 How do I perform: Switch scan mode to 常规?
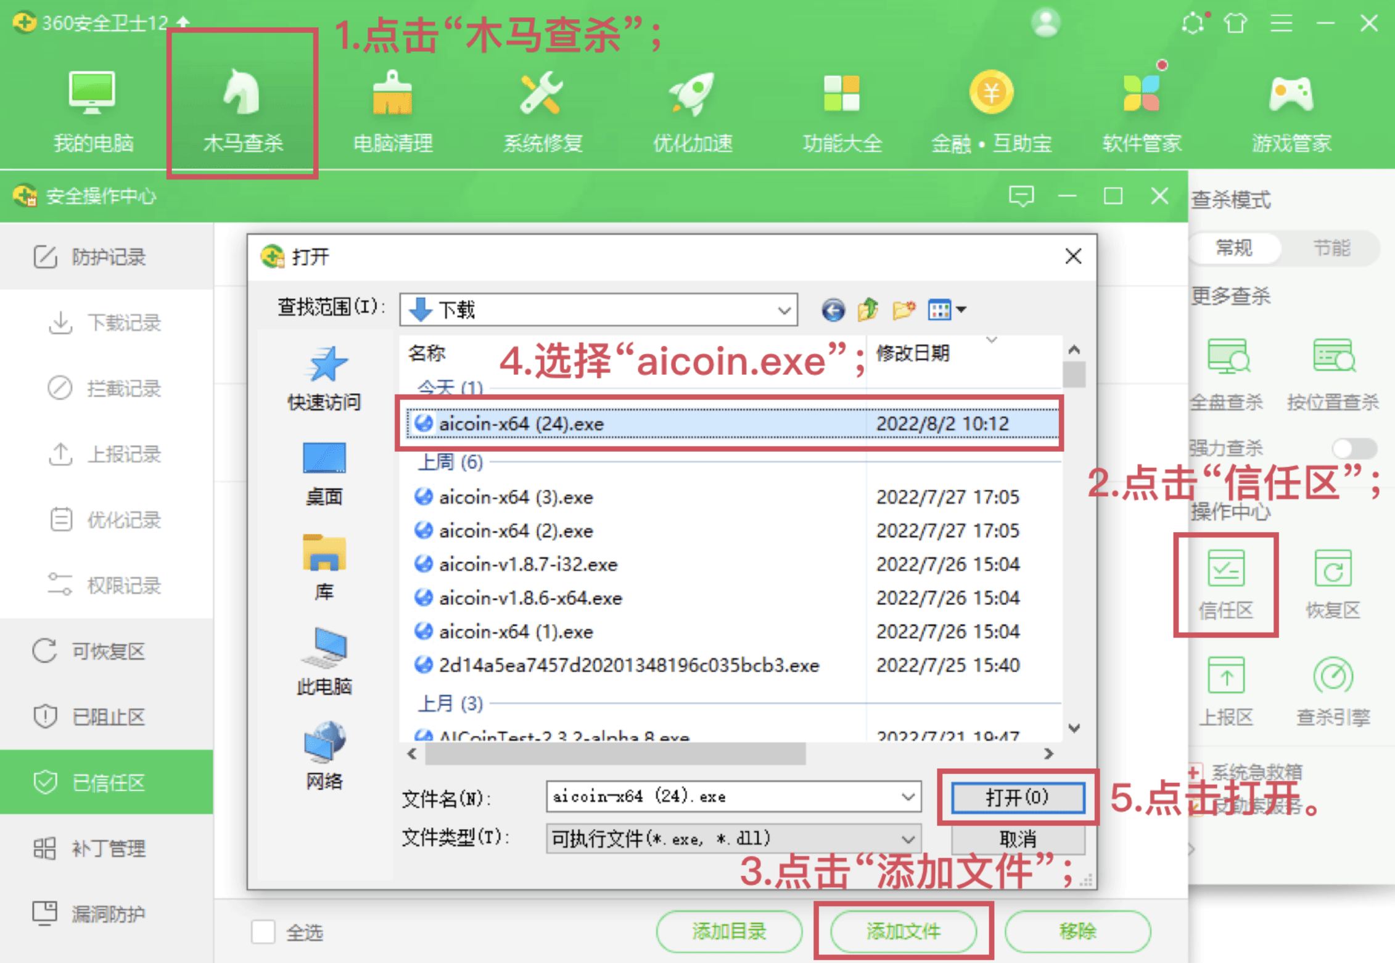click(x=1234, y=248)
